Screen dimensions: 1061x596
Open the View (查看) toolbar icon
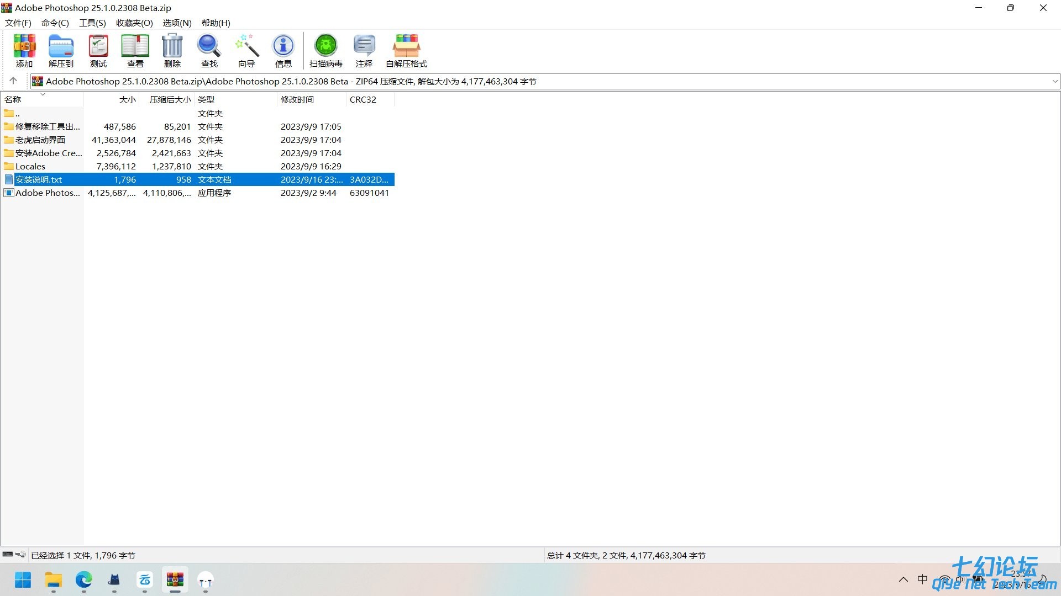(x=135, y=51)
